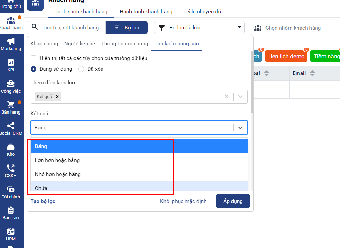This screenshot has width=340, height=248.
Task: Click the 'Áp dụng' button
Action: click(233, 201)
